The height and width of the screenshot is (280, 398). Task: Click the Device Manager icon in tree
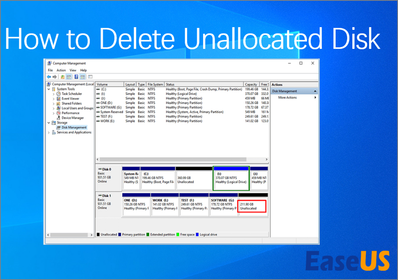tap(58, 118)
